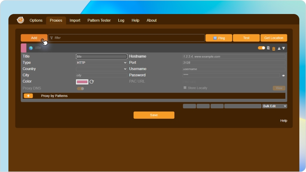306x172 pixels.
Task: Click the plus button beside Proxy by Patterns
Action: point(28,96)
